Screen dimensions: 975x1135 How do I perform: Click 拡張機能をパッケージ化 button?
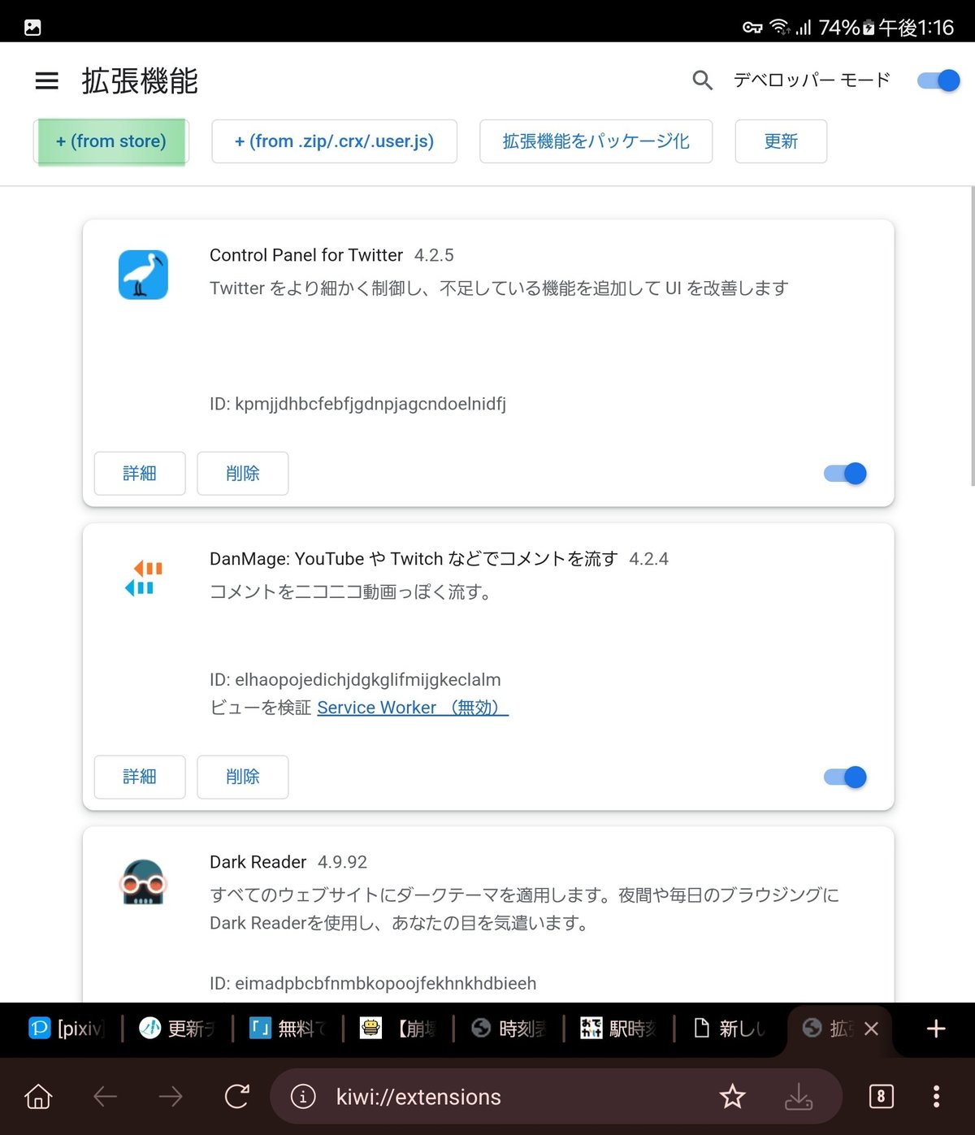click(x=596, y=141)
